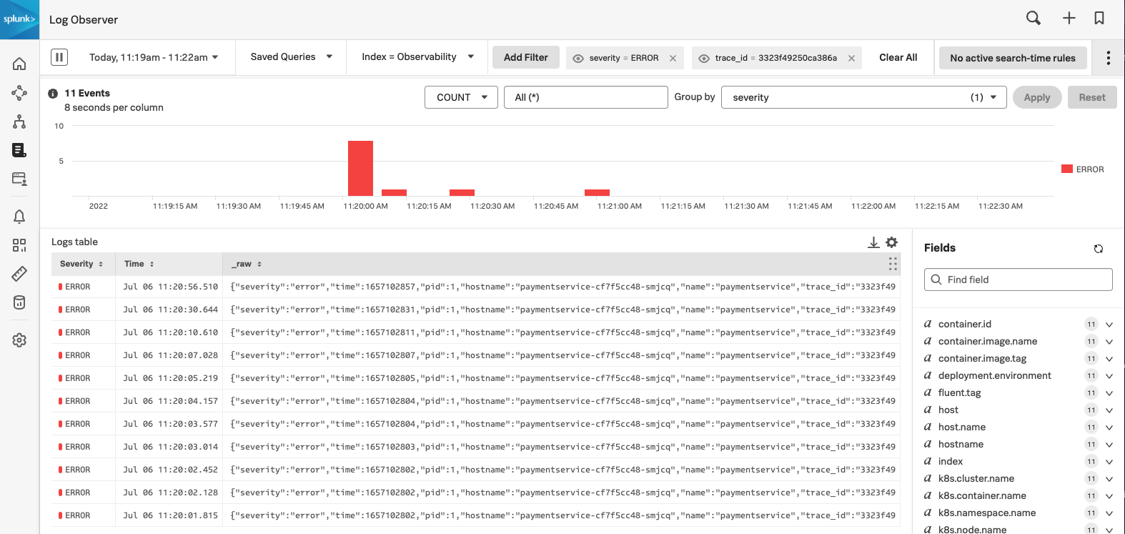This screenshot has width=1125, height=534.
Task: Open log row at 11:20:30.644
Action: tap(476, 310)
